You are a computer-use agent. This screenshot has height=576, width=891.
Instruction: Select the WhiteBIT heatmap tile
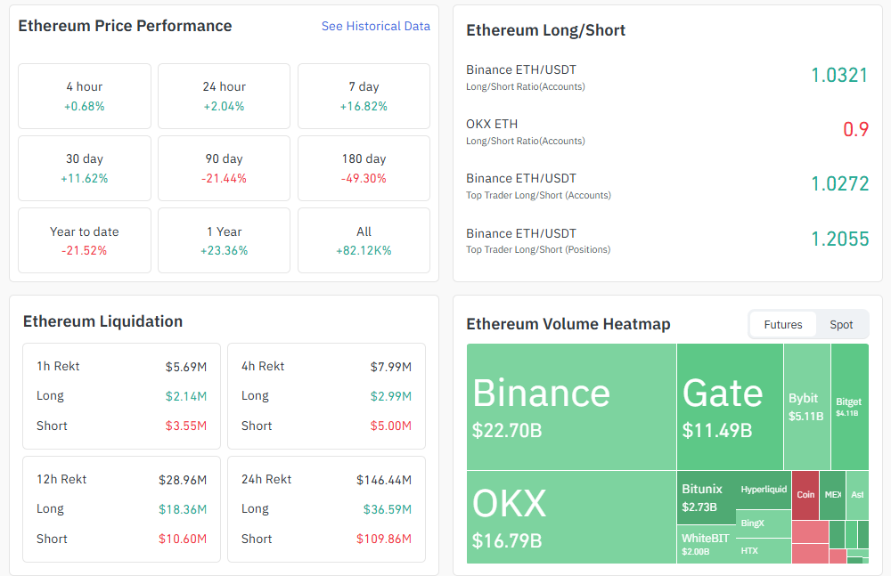click(707, 544)
